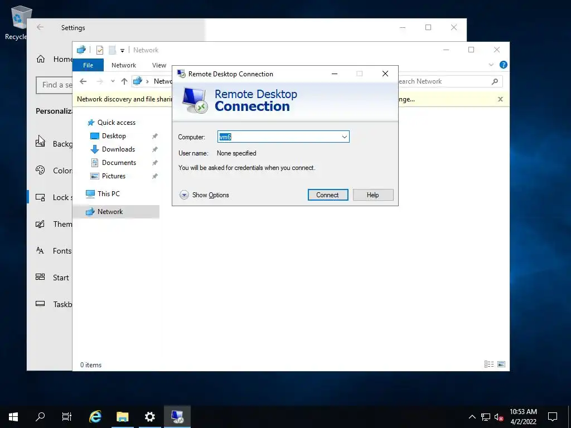The image size is (571, 428).
Task: Click network icon in system tray
Action: tap(486, 417)
